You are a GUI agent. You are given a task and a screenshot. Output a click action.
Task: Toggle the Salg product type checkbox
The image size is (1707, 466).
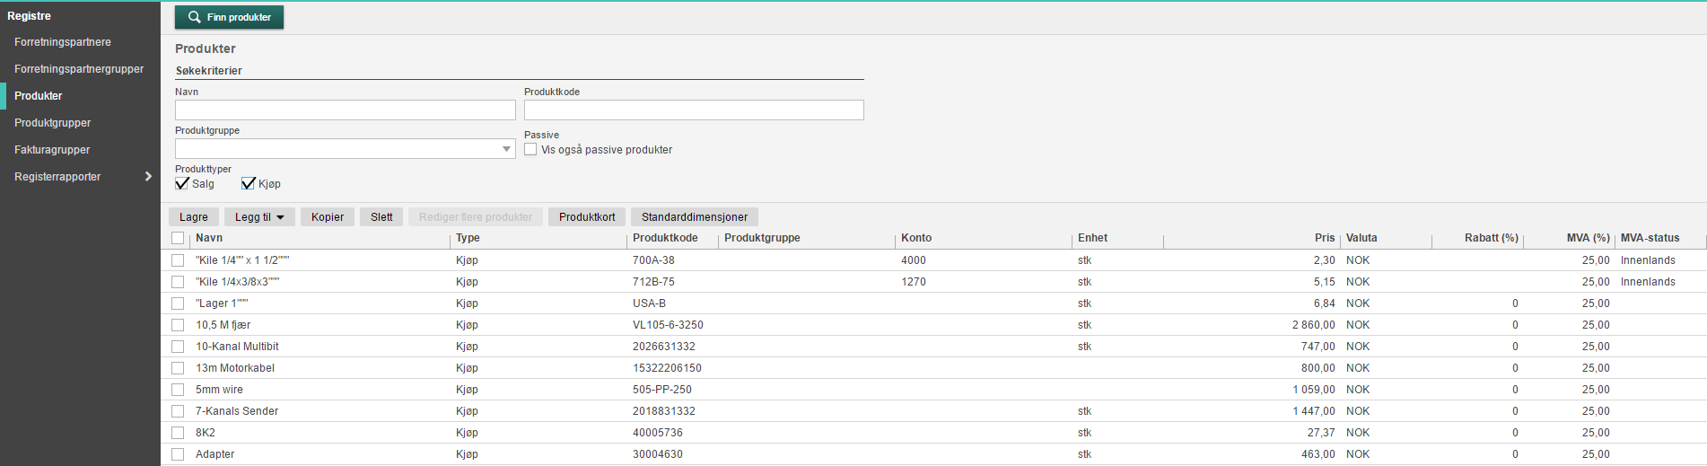(181, 183)
